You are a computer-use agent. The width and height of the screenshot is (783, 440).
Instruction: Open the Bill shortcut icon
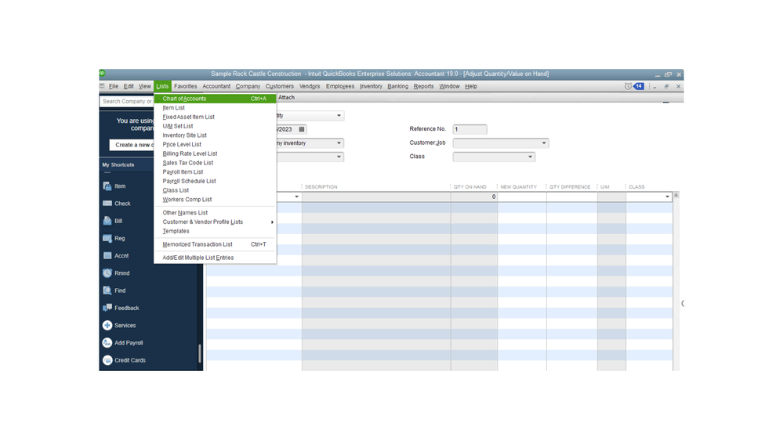pos(107,221)
